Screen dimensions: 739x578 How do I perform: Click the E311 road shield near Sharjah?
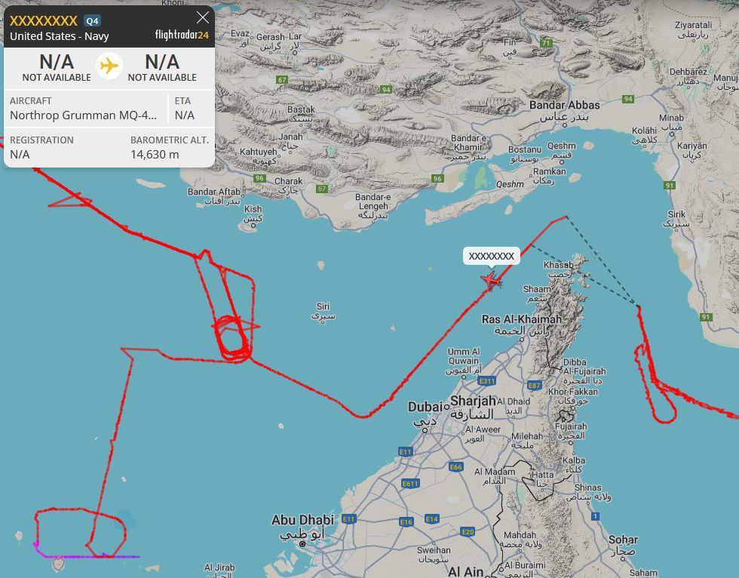click(x=487, y=381)
